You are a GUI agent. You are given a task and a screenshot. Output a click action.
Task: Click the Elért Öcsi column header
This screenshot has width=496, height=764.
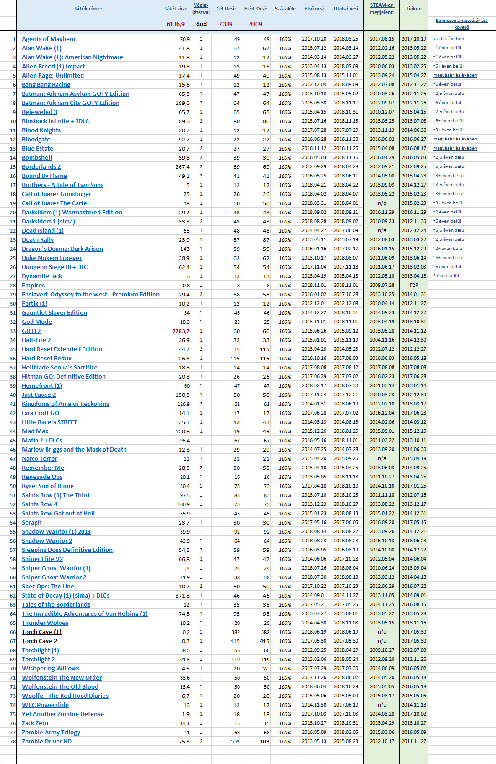256,9
